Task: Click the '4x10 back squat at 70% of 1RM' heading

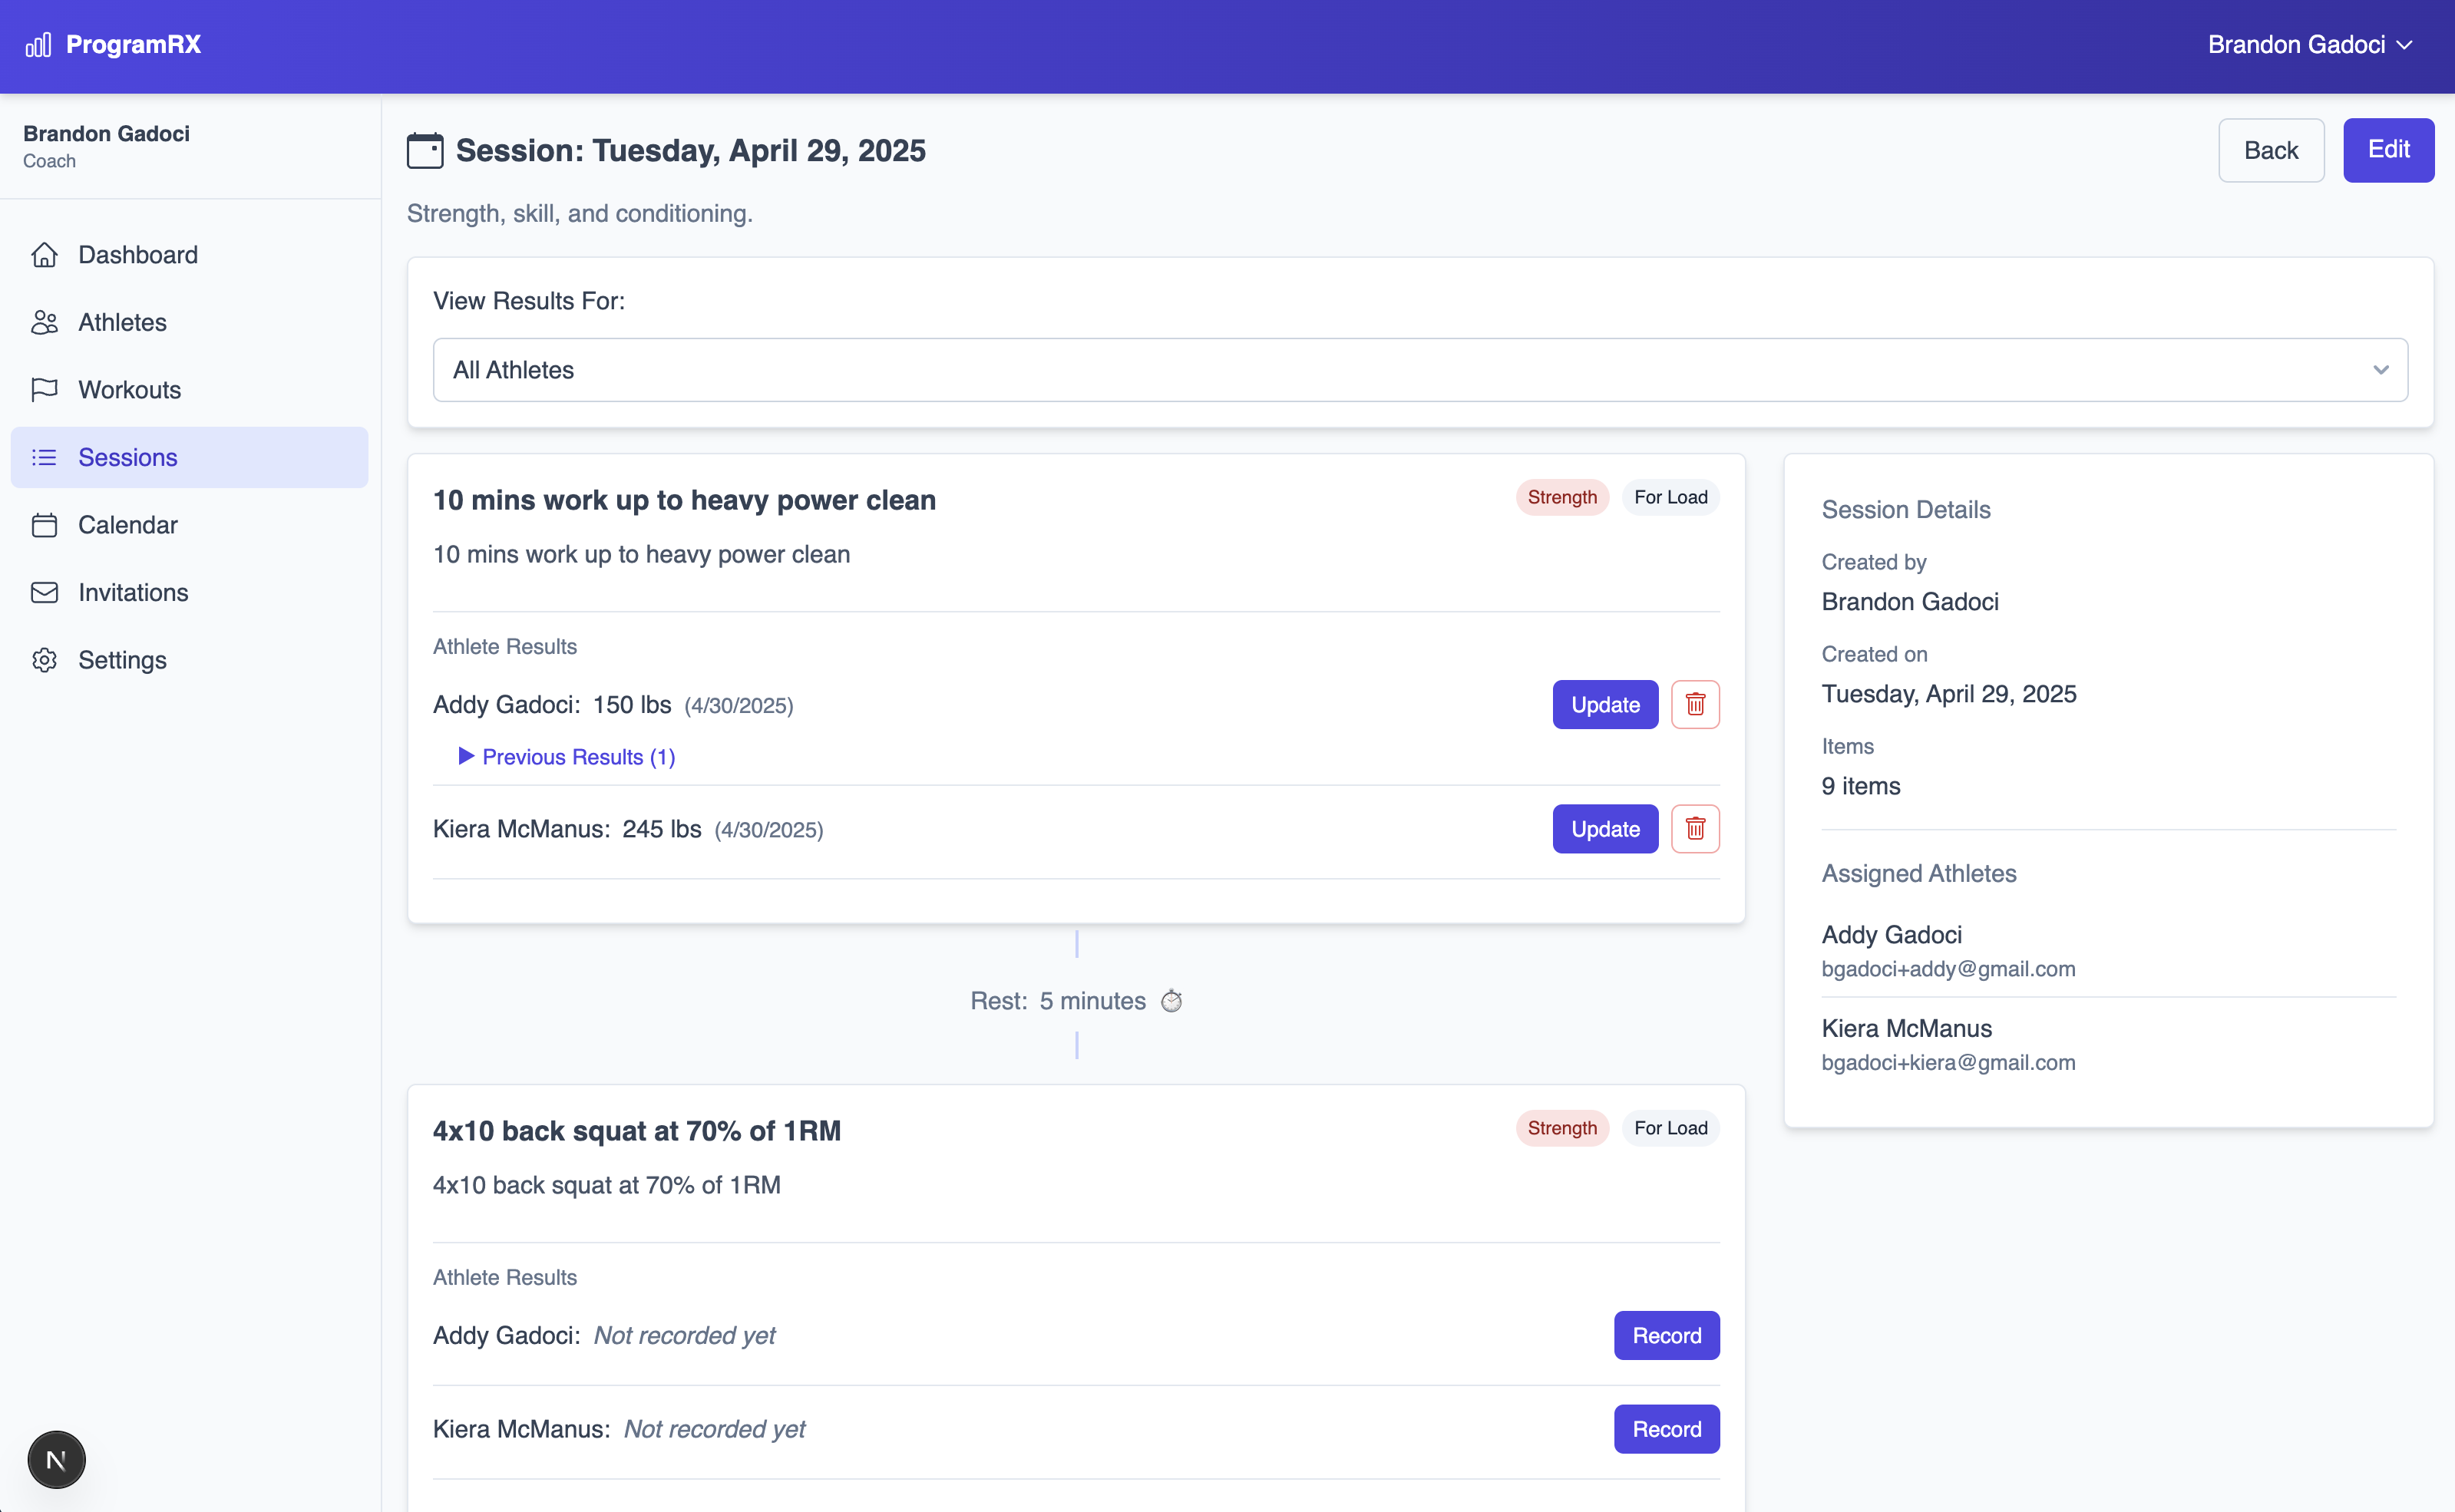Action: (x=637, y=1131)
